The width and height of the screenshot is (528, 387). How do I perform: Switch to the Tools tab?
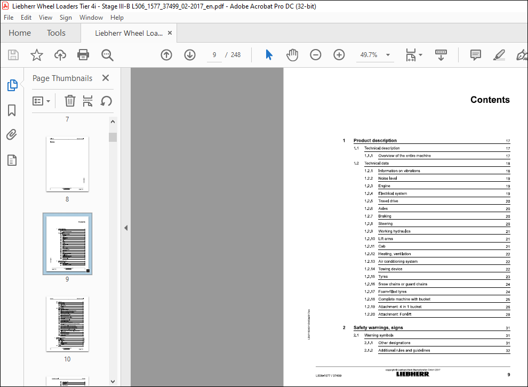point(56,33)
